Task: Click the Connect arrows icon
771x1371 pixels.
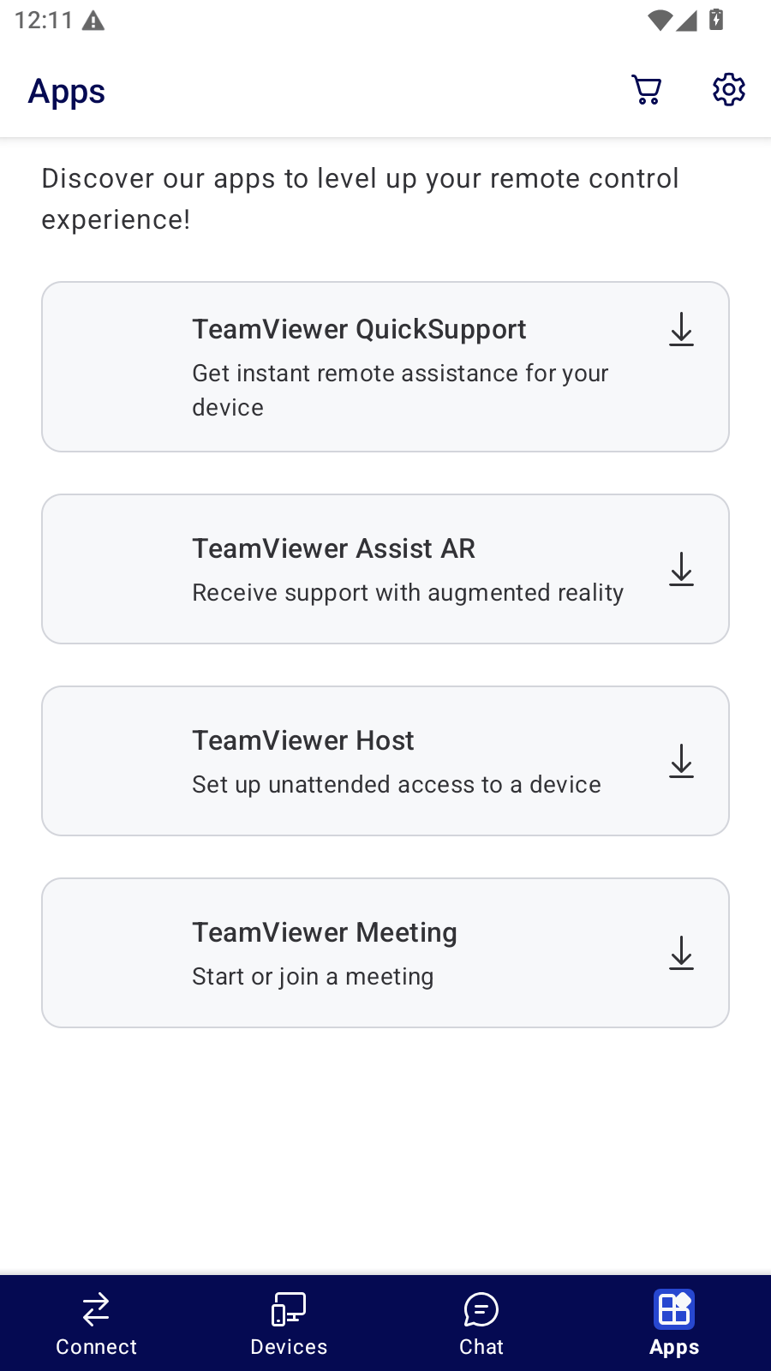Action: [x=96, y=1309]
